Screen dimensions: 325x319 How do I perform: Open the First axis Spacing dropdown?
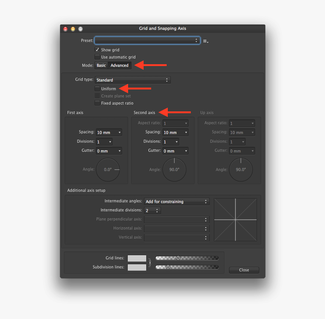pyautogui.click(x=109, y=133)
